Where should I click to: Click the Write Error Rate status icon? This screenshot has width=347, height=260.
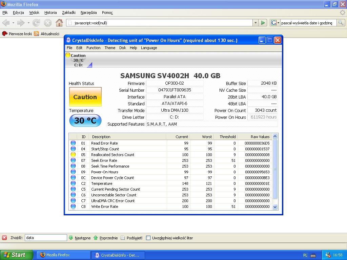coord(73,206)
